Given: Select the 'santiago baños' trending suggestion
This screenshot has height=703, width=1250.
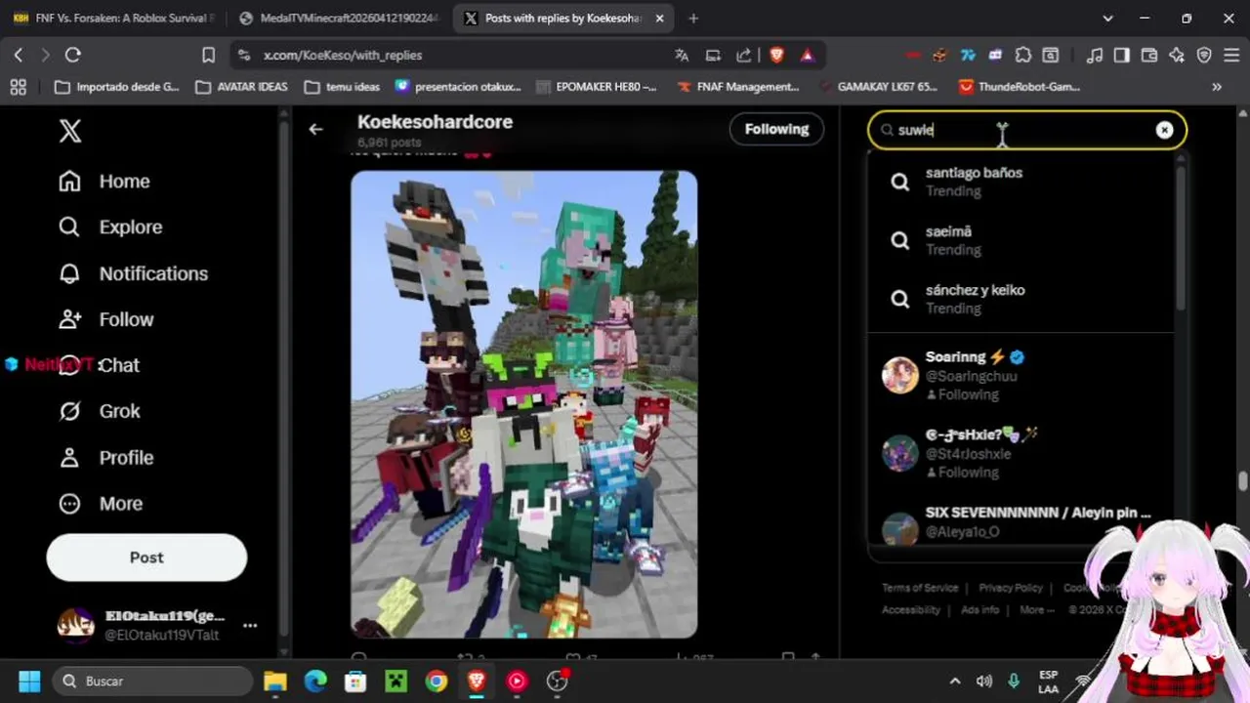Looking at the screenshot, I should [1021, 182].
